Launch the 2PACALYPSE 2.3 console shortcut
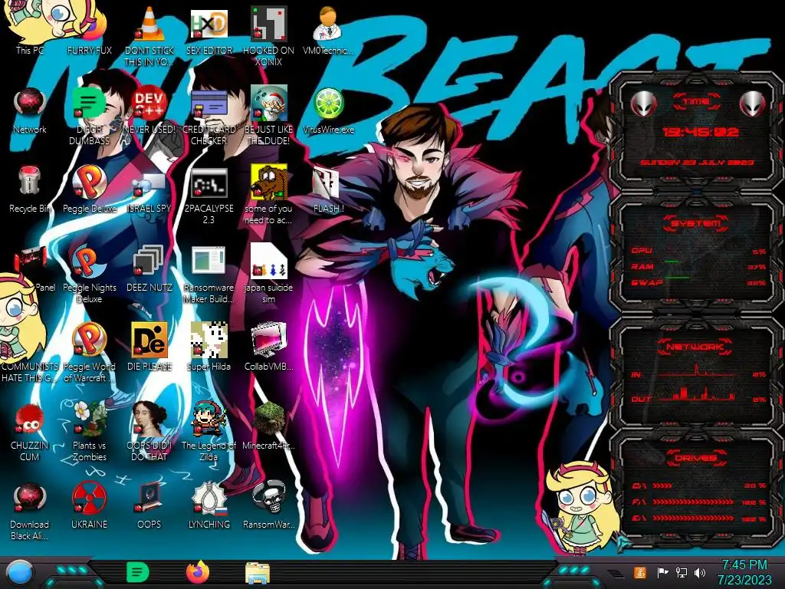The width and height of the screenshot is (785, 589). coord(209,183)
